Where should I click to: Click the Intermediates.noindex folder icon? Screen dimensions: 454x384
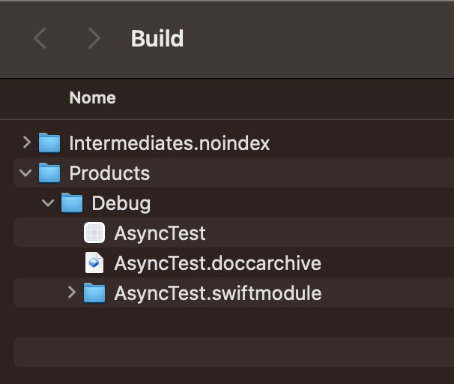pos(49,142)
